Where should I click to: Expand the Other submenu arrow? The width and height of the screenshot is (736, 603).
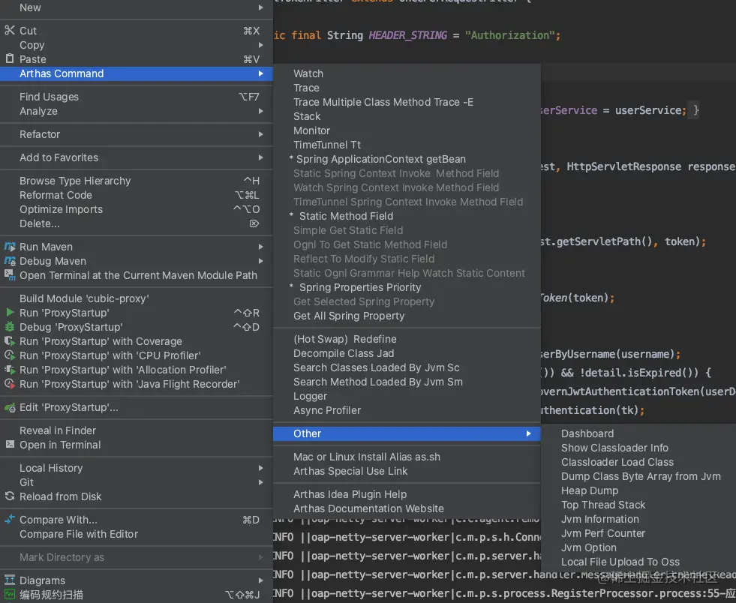tap(528, 433)
